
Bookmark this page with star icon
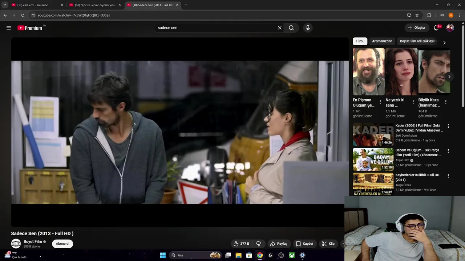[x=417, y=15]
